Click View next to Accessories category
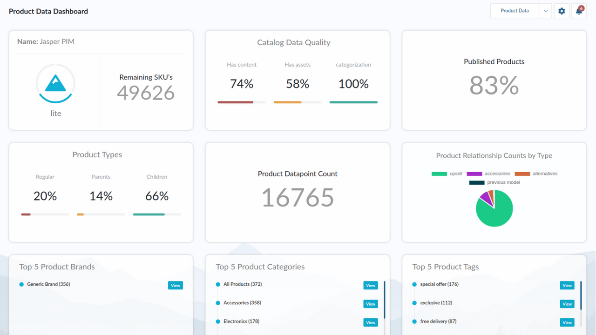Image resolution: width=596 pixels, height=335 pixels. point(370,303)
